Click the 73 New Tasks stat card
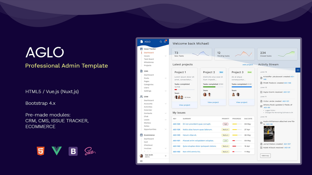 pos(192,54)
